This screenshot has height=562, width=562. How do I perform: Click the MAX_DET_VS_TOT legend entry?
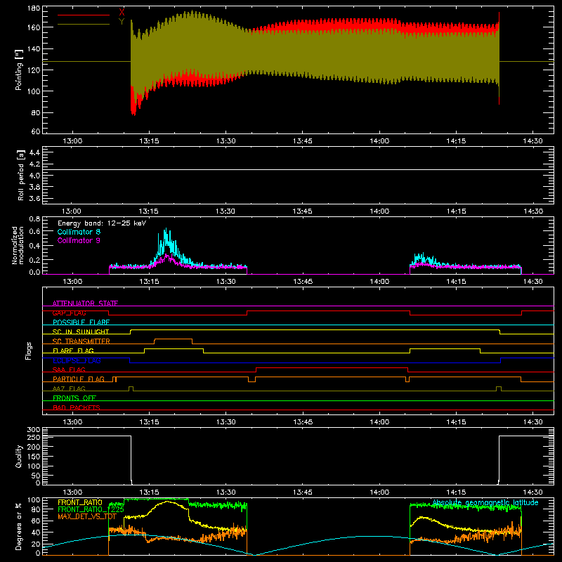click(87, 516)
